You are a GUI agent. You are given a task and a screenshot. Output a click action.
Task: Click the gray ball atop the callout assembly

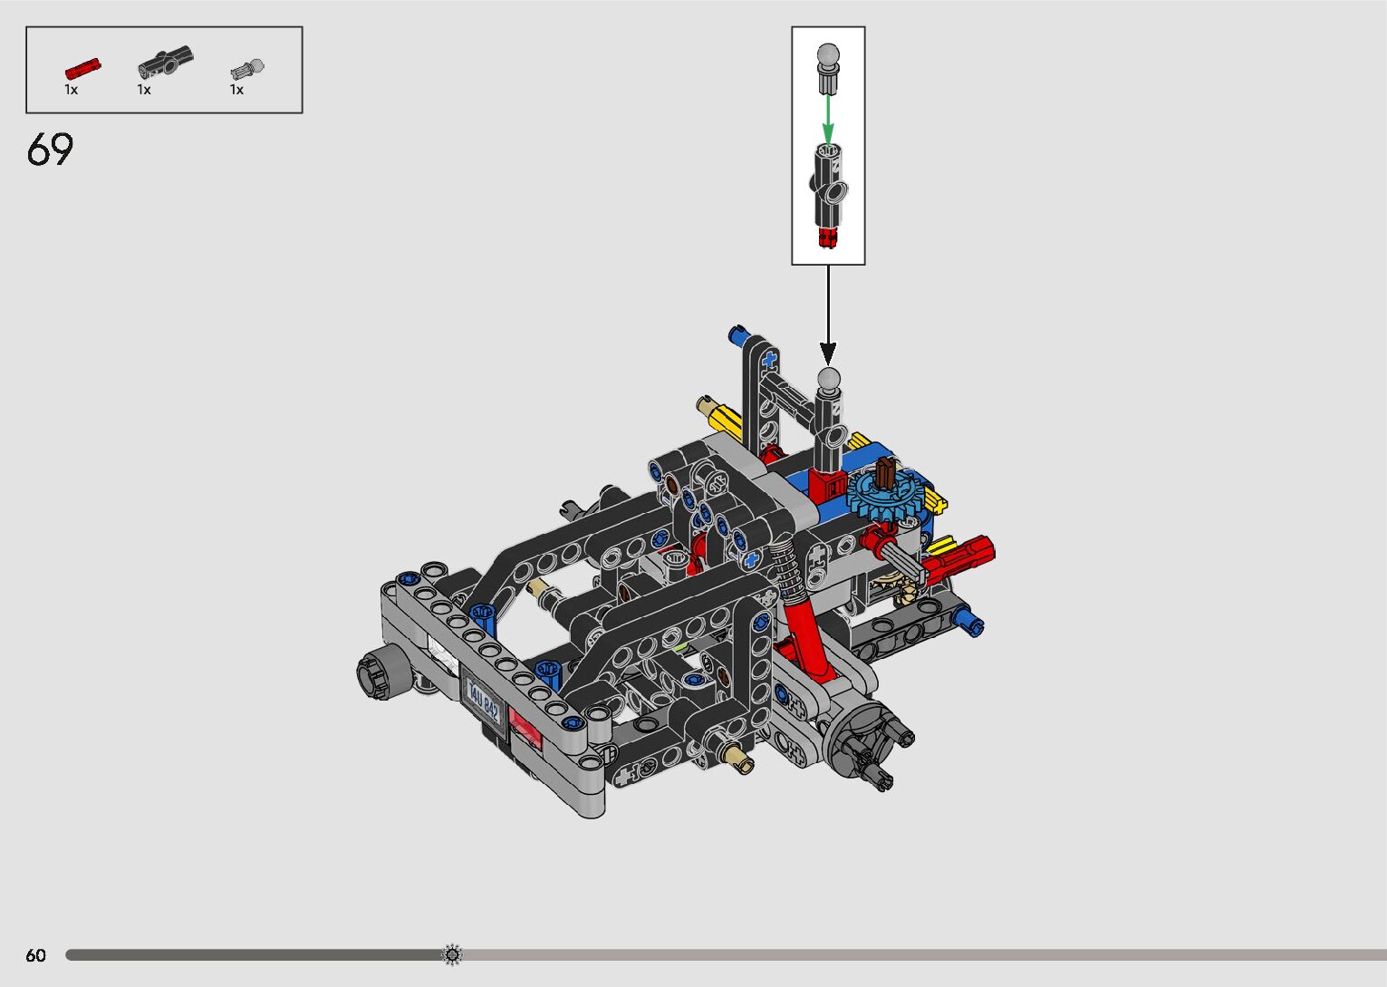click(x=828, y=56)
